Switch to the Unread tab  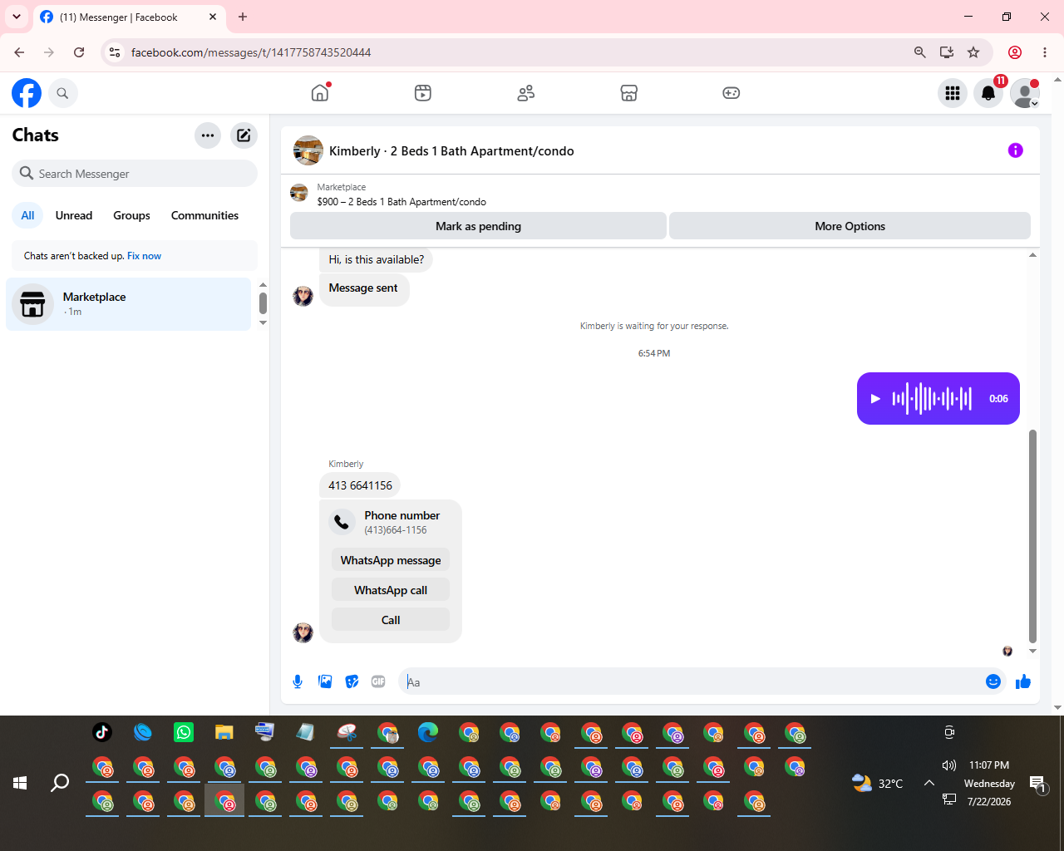click(74, 215)
